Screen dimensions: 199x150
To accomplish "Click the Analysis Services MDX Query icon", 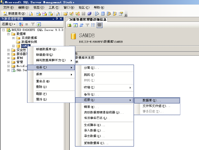I will pyautogui.click(x=39, y=14).
